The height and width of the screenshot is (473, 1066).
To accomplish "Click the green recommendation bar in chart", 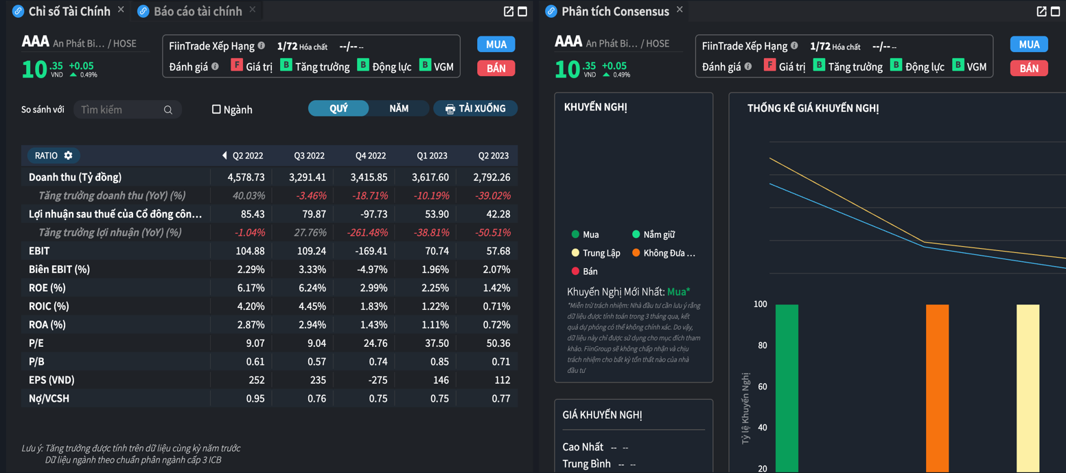I will [x=787, y=388].
